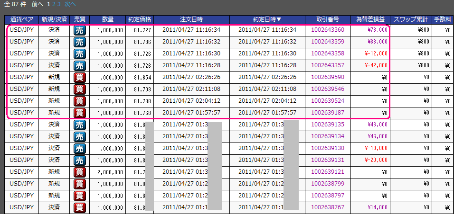Click the 売 icon for trade 1002643358
The height and width of the screenshot is (214, 454).
point(80,53)
